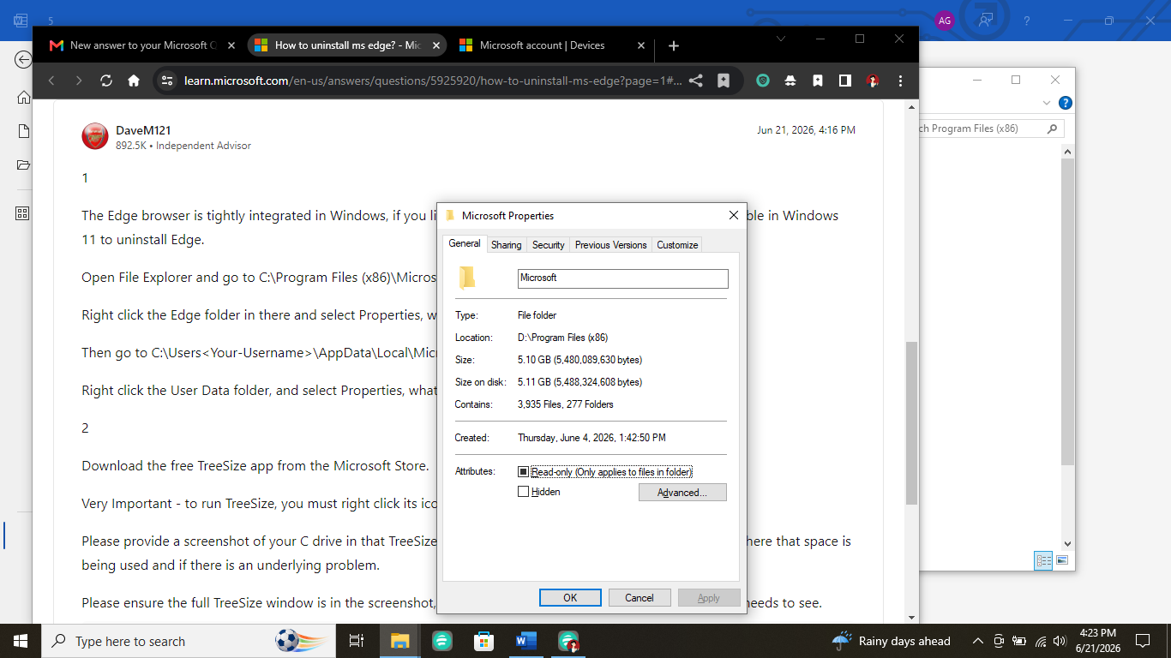Click DaveM121's avatar picture
Image resolution: width=1171 pixels, height=658 pixels.
(x=94, y=136)
